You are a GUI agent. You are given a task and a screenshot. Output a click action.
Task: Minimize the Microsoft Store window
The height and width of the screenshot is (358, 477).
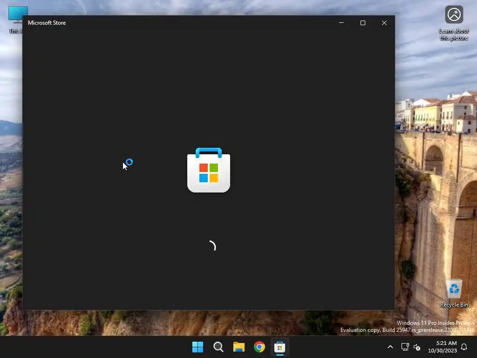coord(341,23)
